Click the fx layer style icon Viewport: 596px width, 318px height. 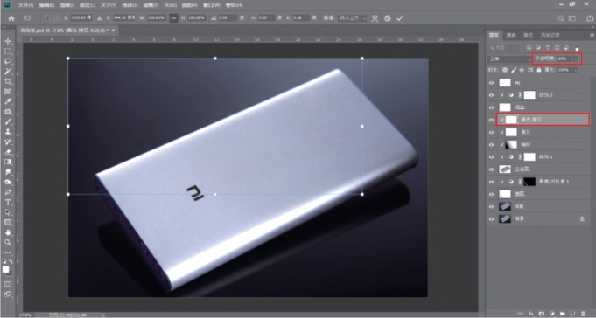[x=531, y=314]
